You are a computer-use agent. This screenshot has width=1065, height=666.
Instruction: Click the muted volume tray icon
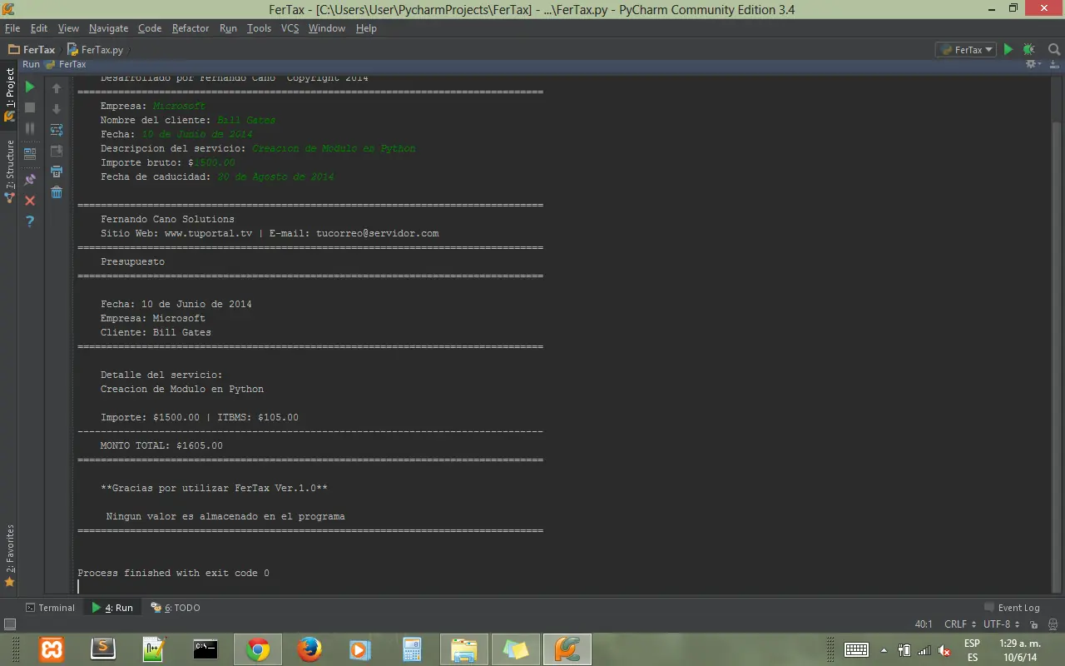(944, 650)
